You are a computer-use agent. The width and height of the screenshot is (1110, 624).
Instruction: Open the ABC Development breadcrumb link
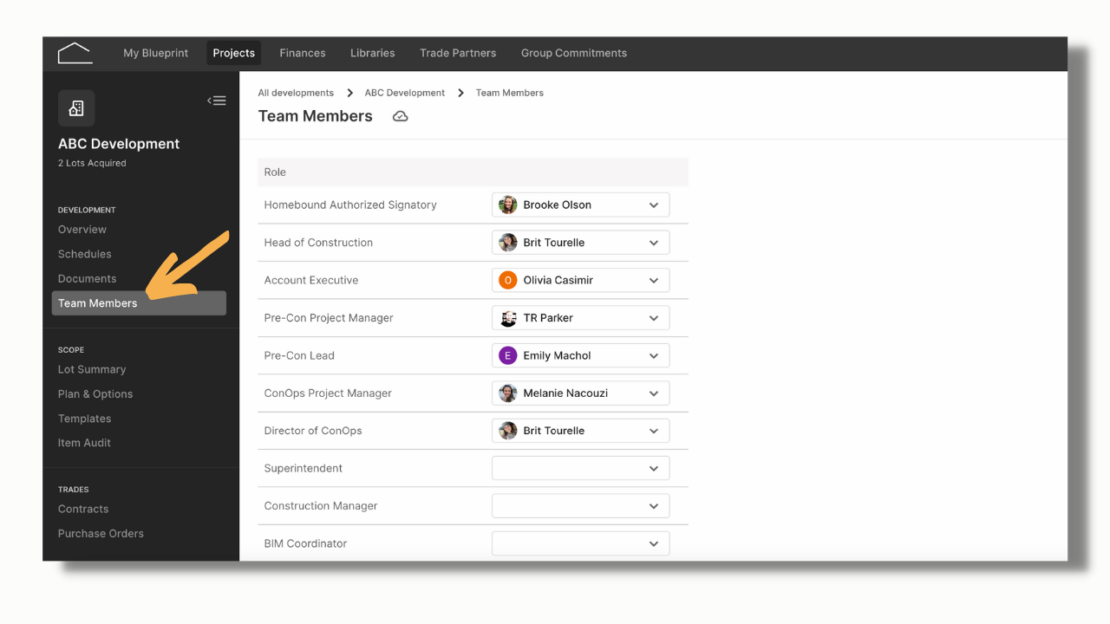(x=405, y=93)
